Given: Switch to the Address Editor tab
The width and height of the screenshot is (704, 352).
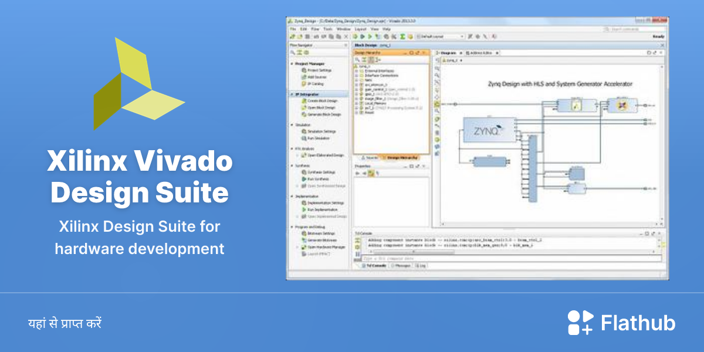Looking at the screenshot, I should click(x=482, y=53).
